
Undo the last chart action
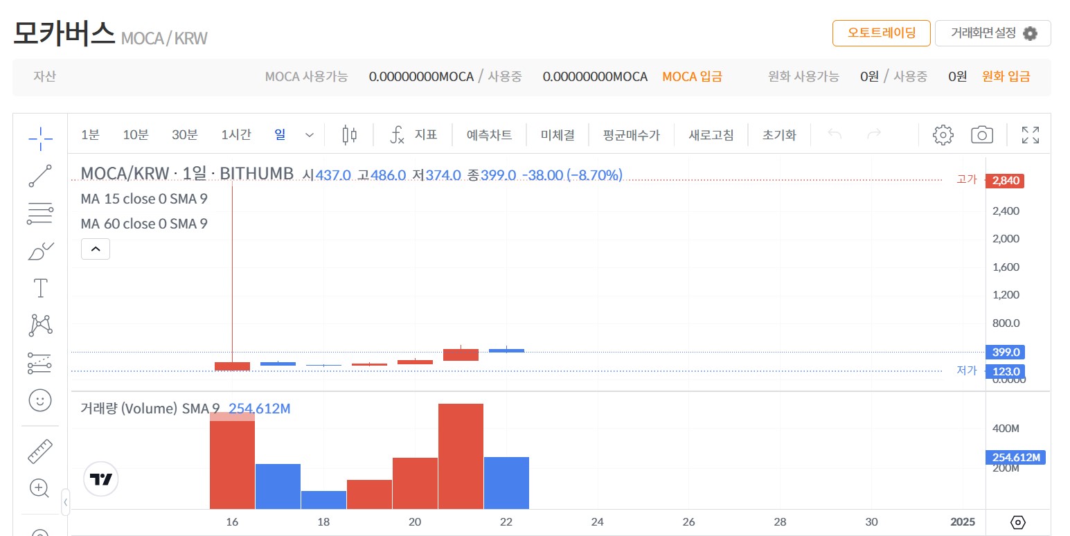[835, 134]
